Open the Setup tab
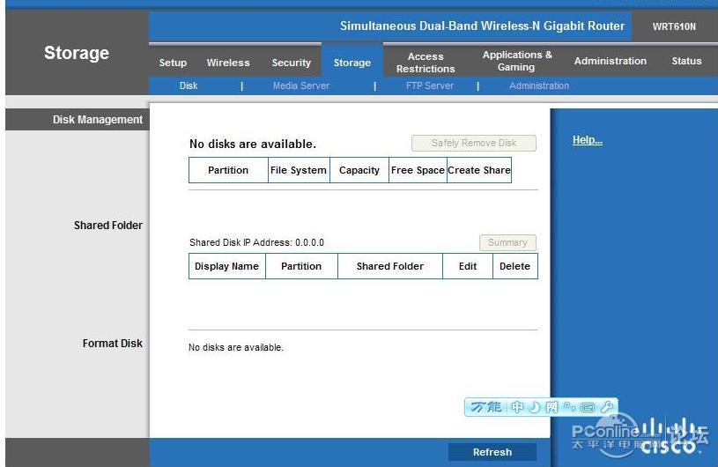The width and height of the screenshot is (718, 467). click(173, 63)
